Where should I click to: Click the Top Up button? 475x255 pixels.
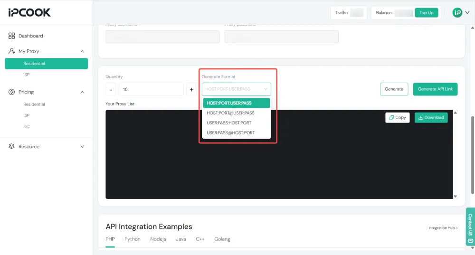(426, 13)
